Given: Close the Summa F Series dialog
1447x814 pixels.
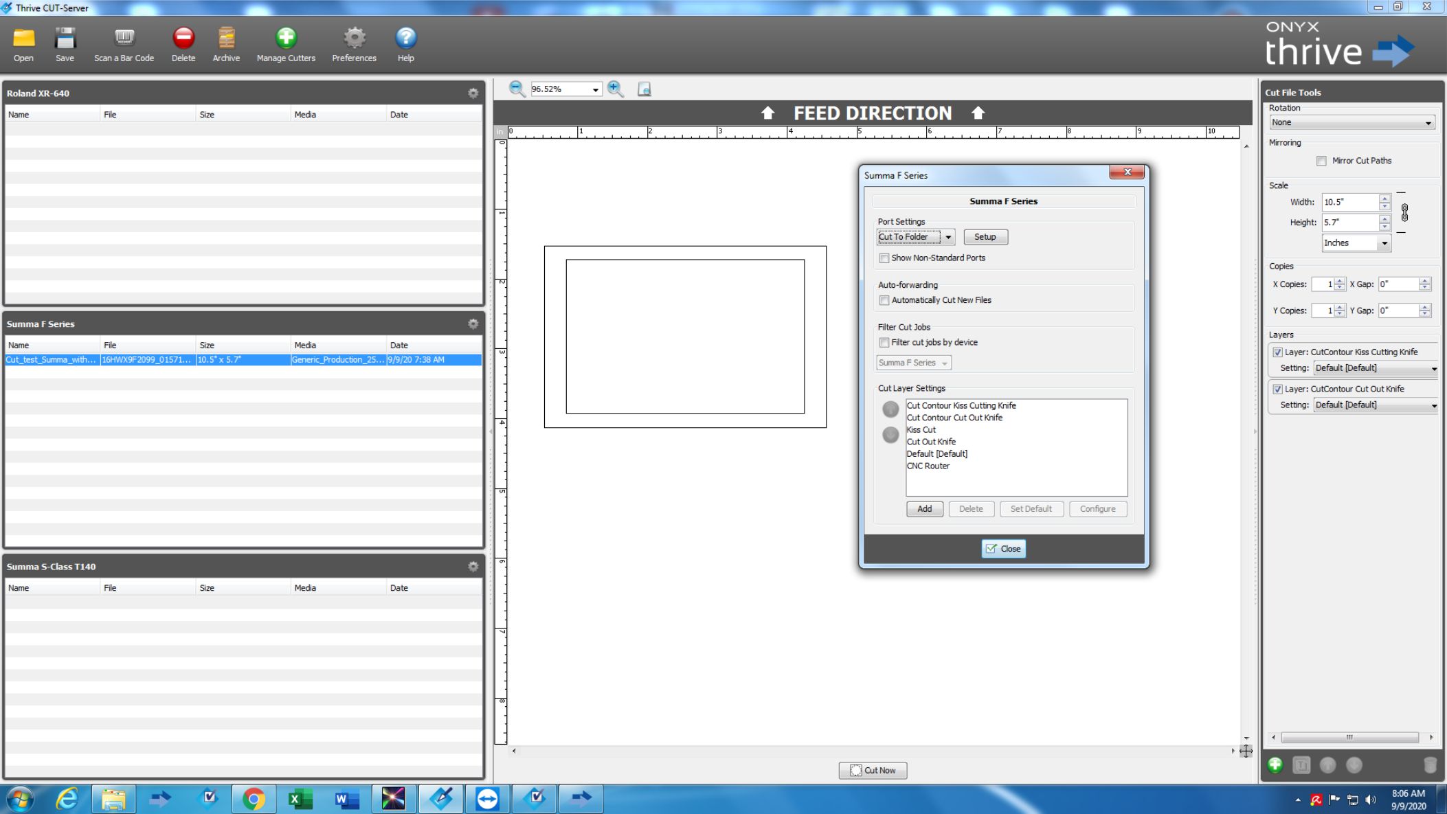Looking at the screenshot, I should click(x=1003, y=549).
